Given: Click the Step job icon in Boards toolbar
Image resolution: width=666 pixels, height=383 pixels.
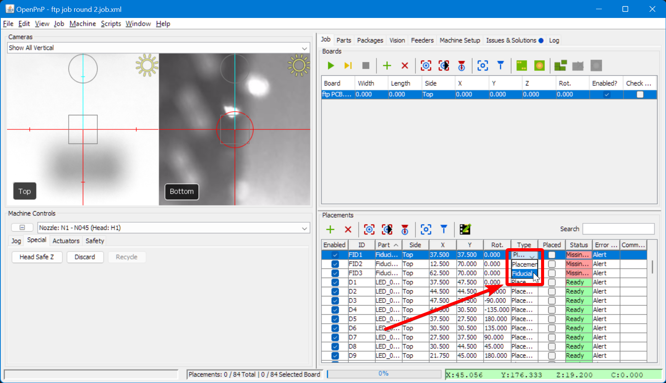Looking at the screenshot, I should tap(348, 65).
